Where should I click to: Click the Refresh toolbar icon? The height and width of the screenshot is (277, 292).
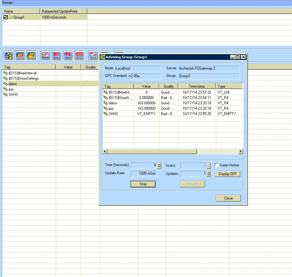point(45,55)
